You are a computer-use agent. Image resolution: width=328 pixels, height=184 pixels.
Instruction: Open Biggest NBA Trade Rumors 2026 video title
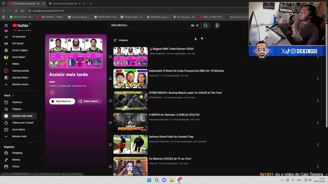click(171, 49)
